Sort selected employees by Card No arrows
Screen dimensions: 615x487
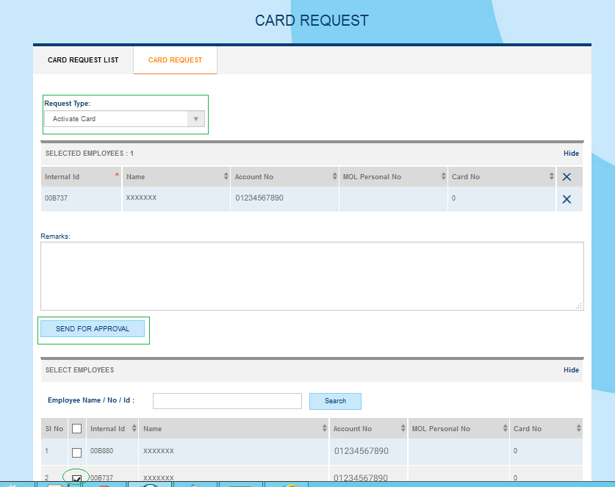click(x=551, y=177)
